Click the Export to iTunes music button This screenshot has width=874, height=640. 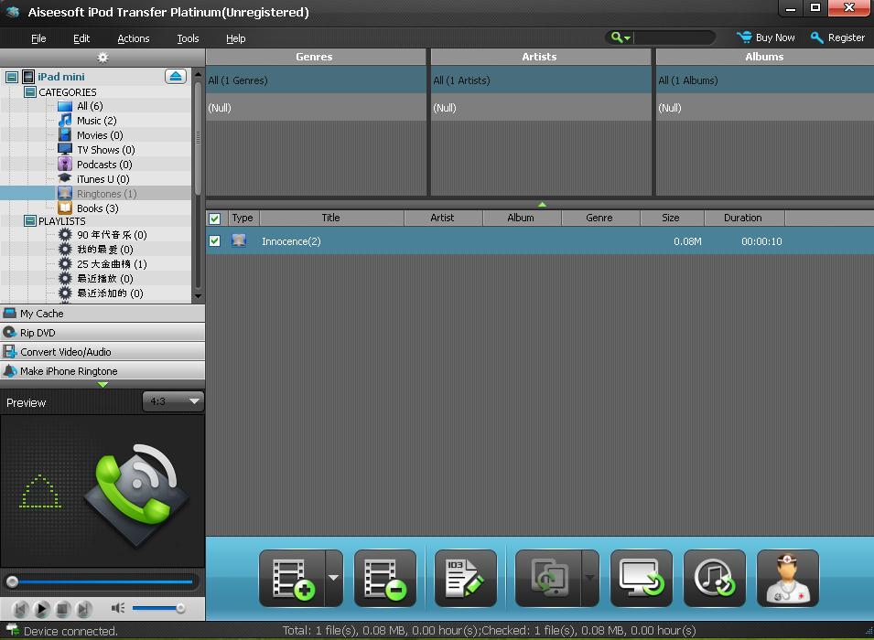tap(715, 578)
